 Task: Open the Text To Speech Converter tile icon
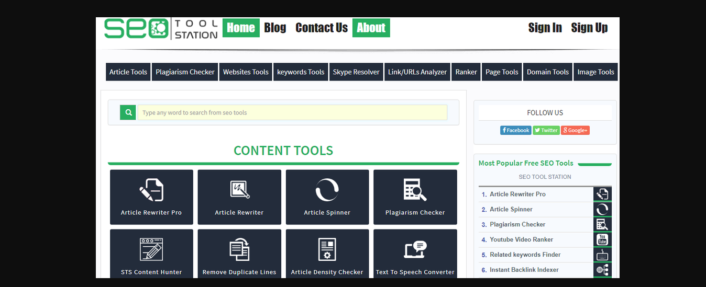coord(415,249)
